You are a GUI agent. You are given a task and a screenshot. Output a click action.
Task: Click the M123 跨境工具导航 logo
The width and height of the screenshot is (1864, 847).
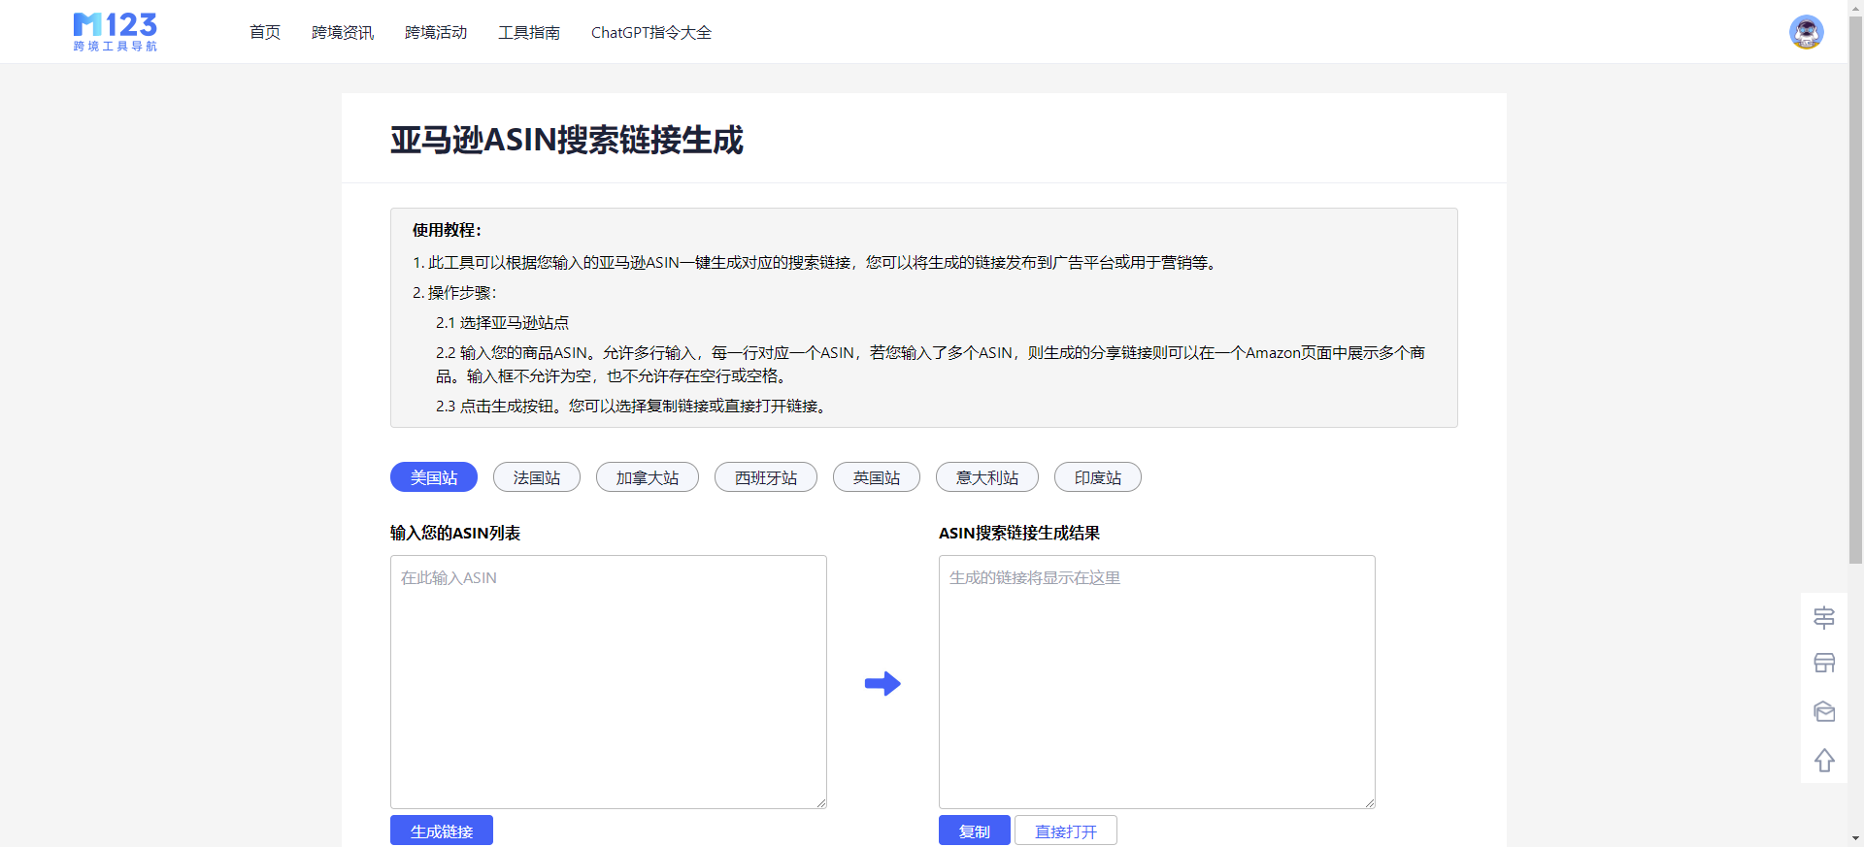116,32
